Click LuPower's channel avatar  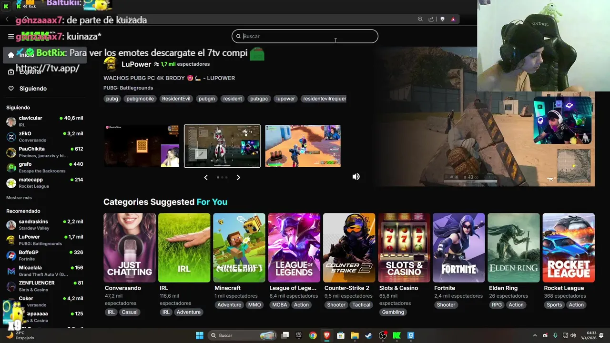point(110,64)
